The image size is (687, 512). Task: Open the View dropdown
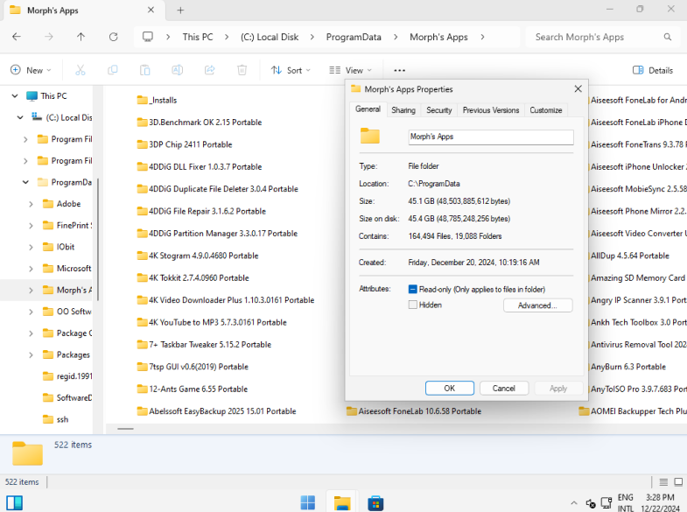tap(351, 70)
